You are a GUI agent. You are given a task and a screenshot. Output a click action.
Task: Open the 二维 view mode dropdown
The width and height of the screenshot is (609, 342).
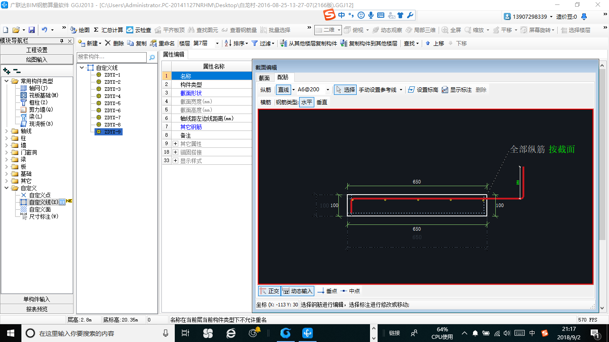point(339,30)
